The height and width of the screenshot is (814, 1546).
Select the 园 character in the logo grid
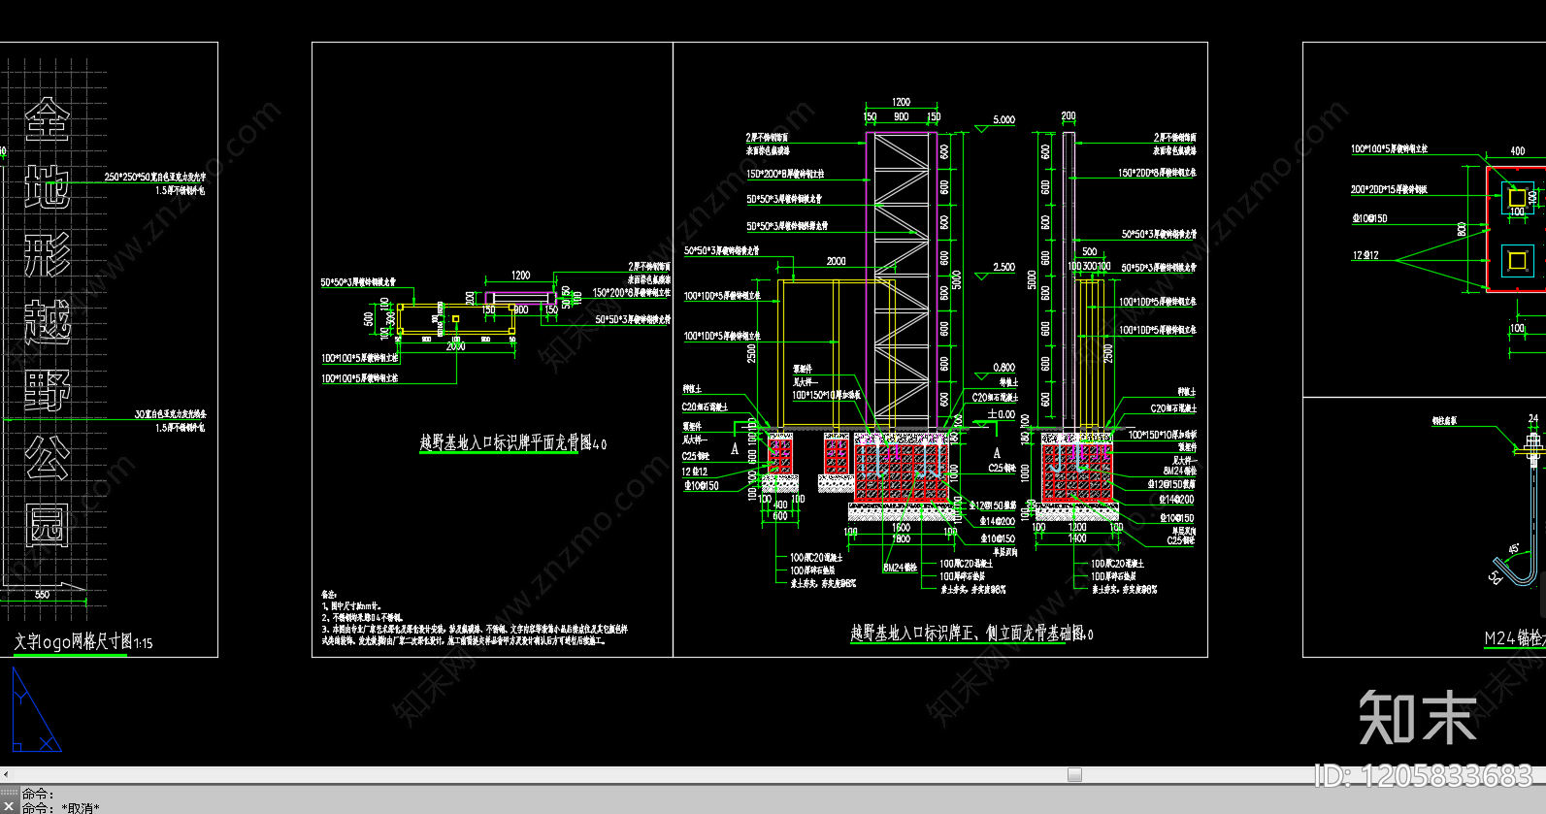pyautogui.click(x=48, y=525)
